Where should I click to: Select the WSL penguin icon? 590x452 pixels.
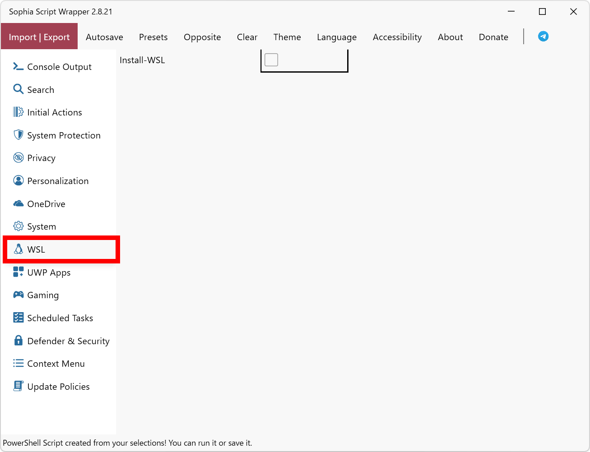pyautogui.click(x=18, y=249)
